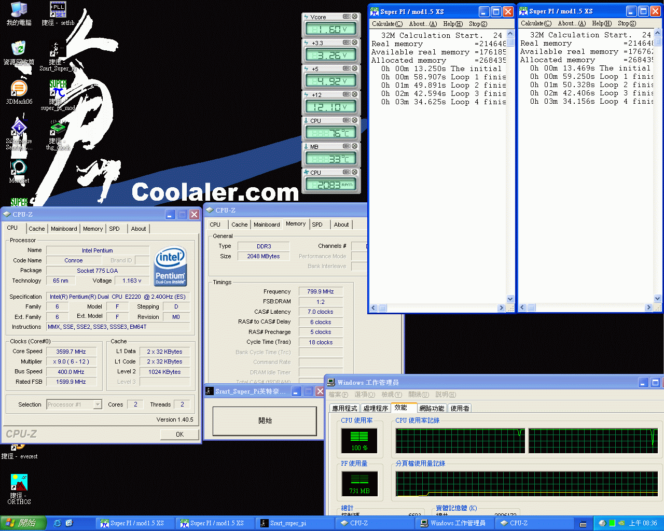The height and width of the screenshot is (531, 664).
Task: Open the SiSoftware Sandra shortcut
Action: [x=19, y=135]
